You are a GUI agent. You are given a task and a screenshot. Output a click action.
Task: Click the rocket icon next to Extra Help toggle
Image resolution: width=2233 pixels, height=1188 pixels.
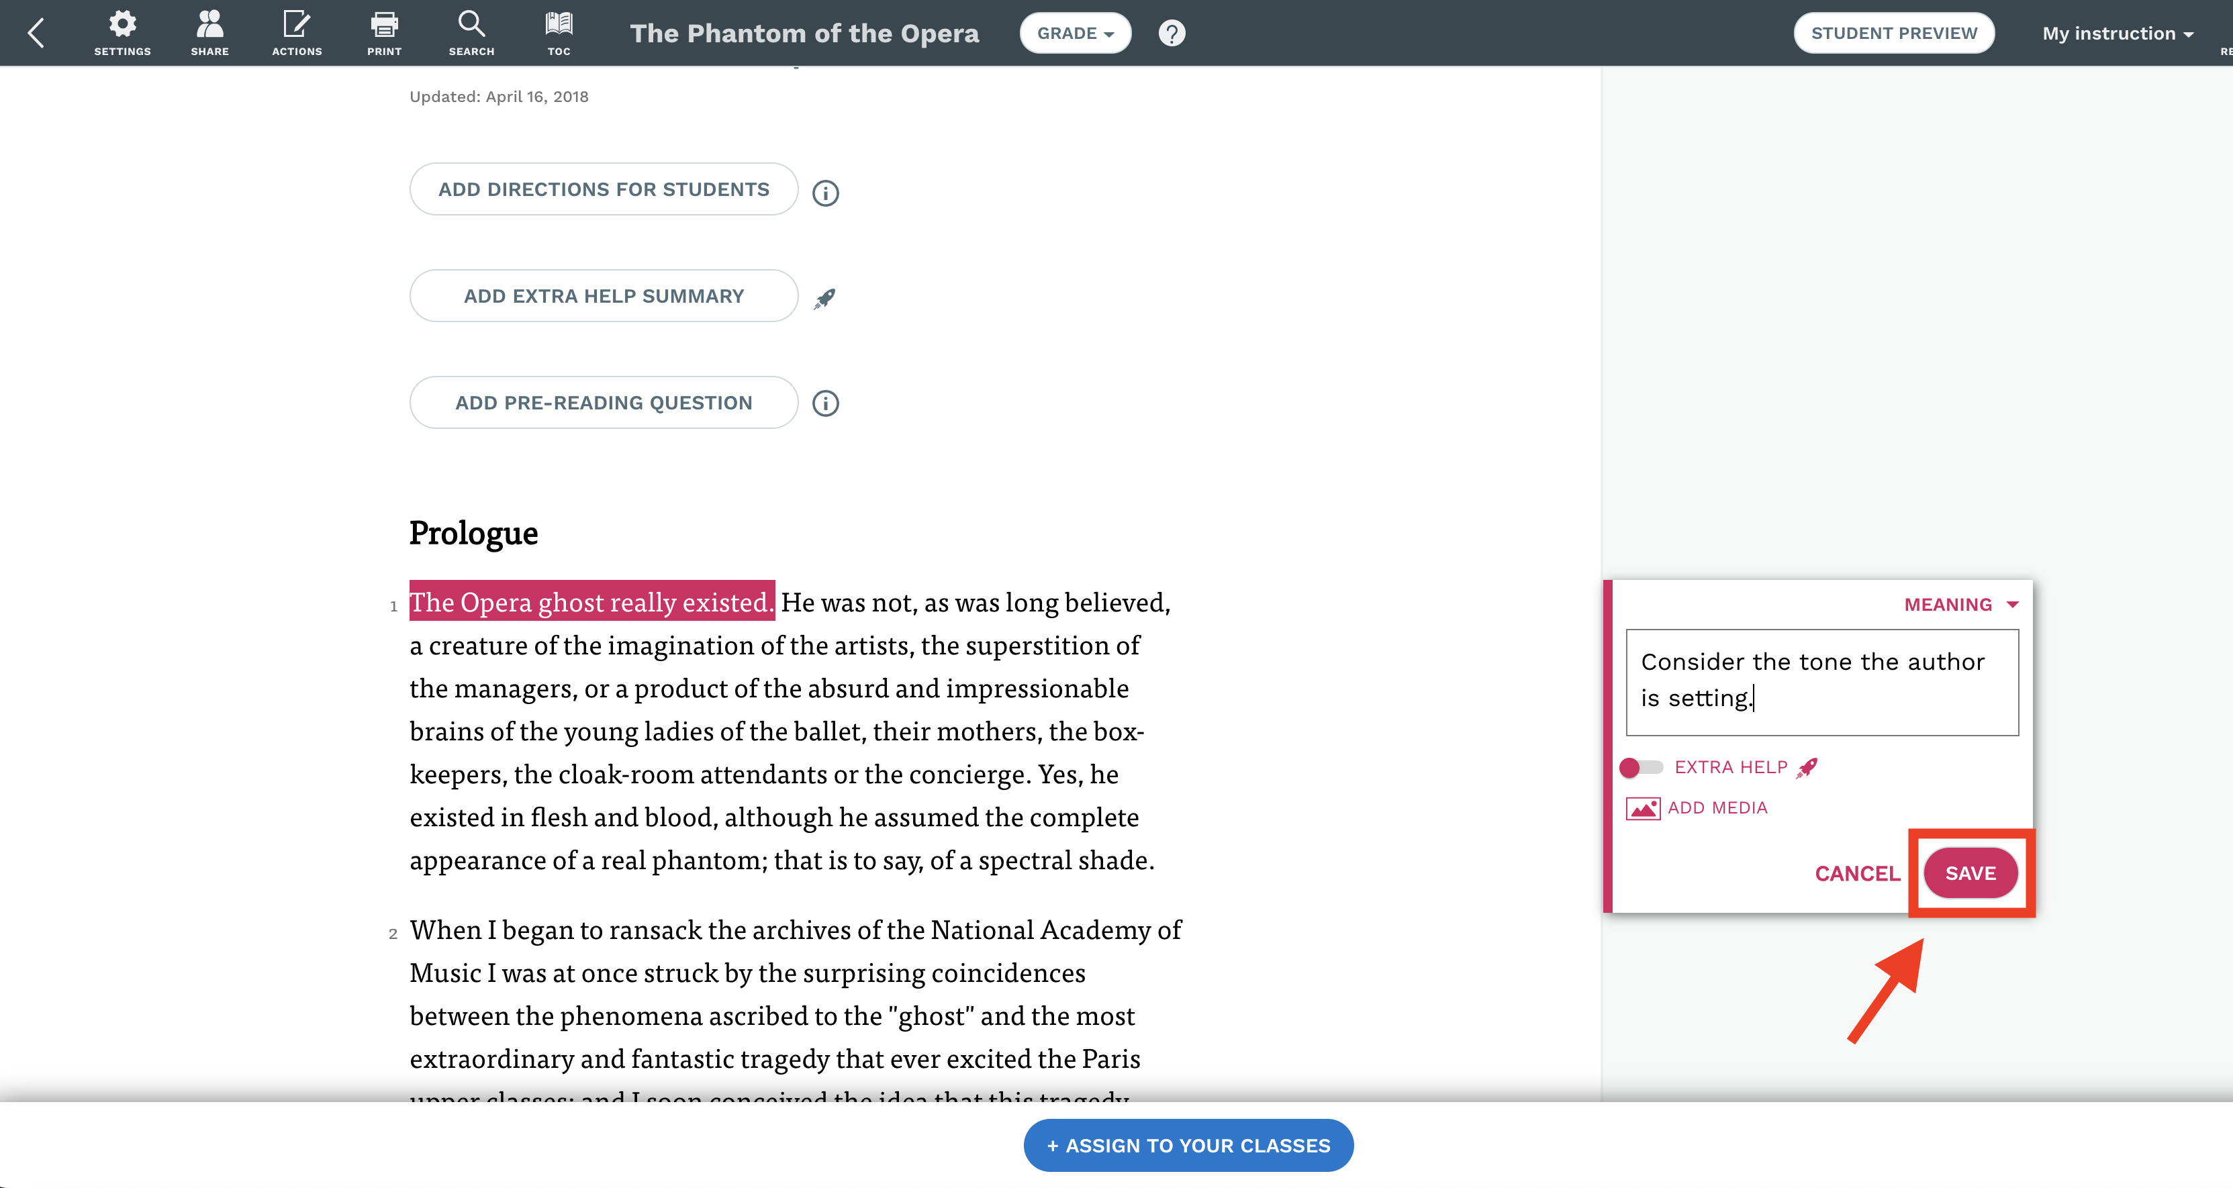click(x=1807, y=767)
